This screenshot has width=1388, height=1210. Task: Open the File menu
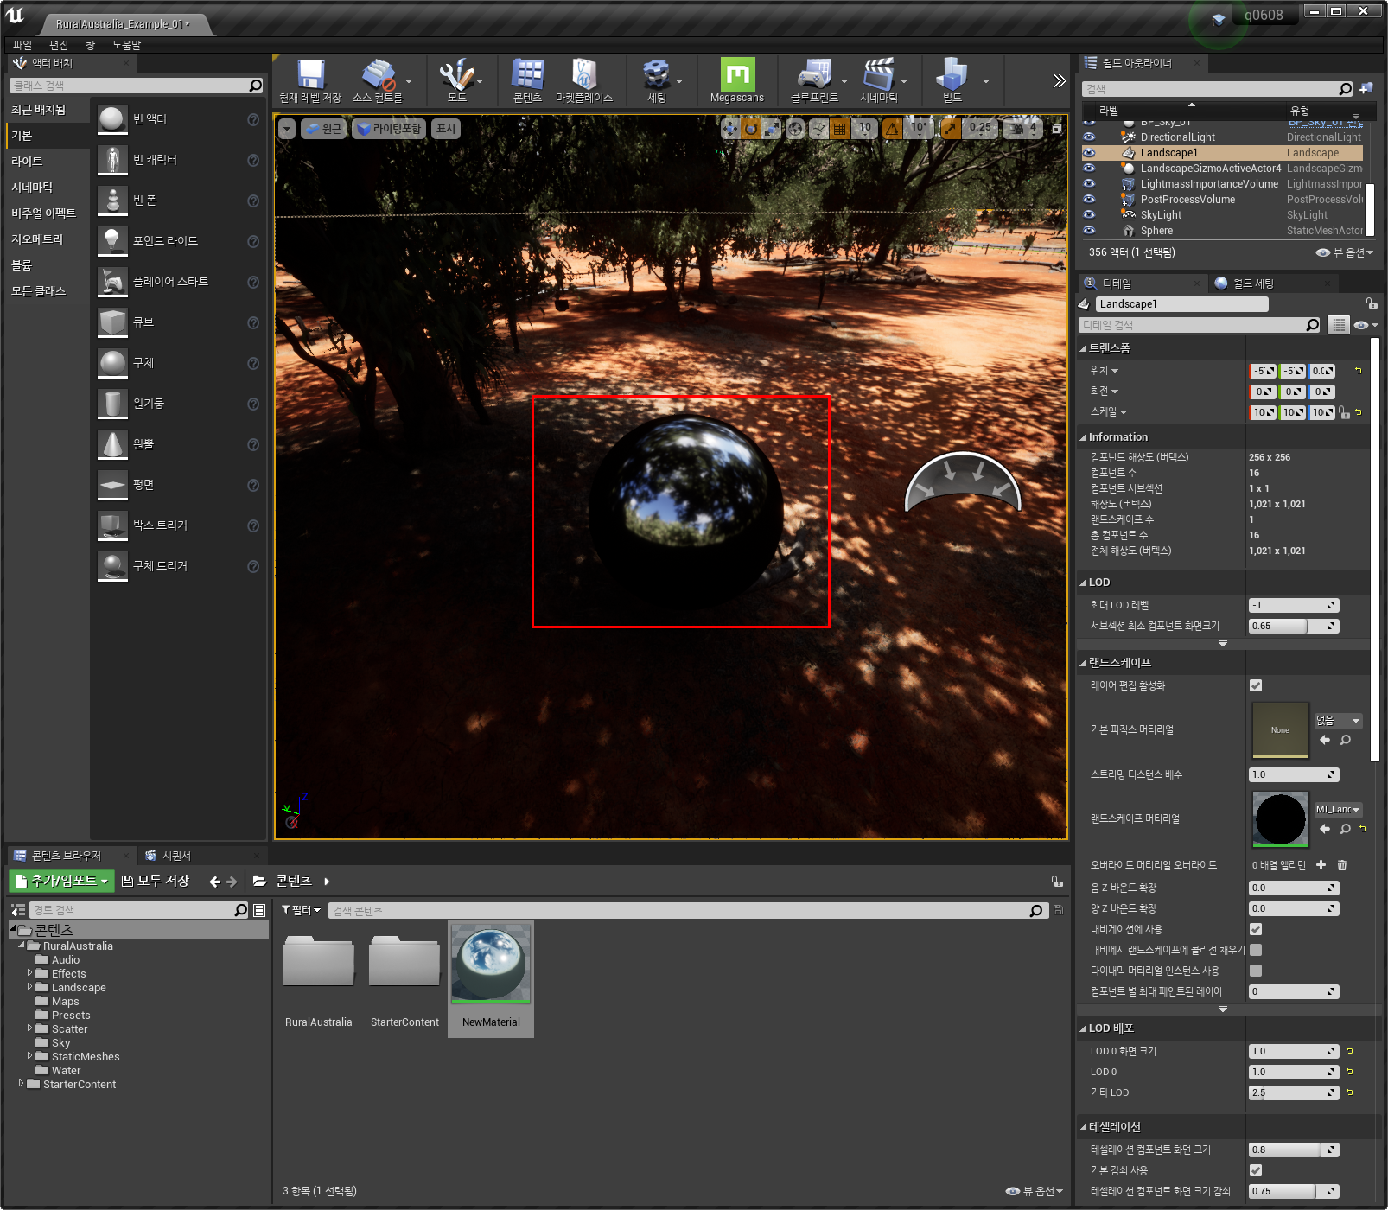tap(22, 45)
